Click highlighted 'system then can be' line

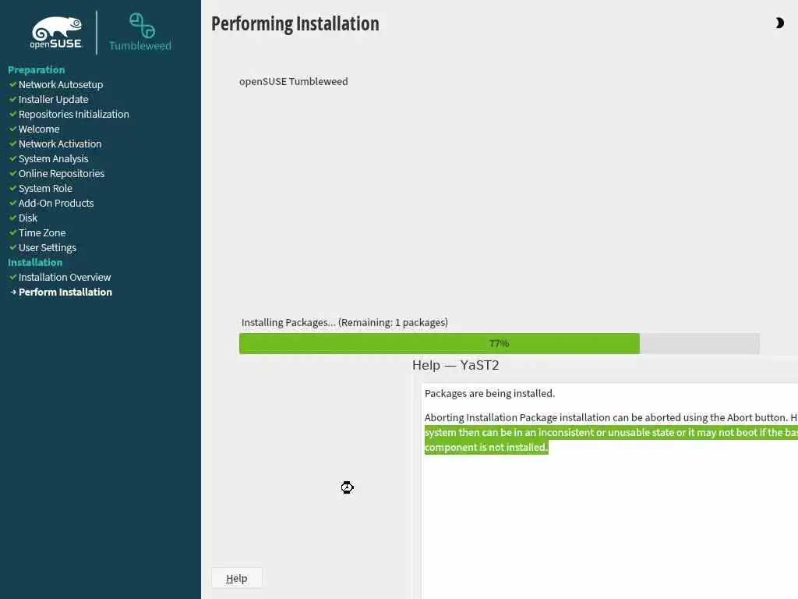pos(611,432)
